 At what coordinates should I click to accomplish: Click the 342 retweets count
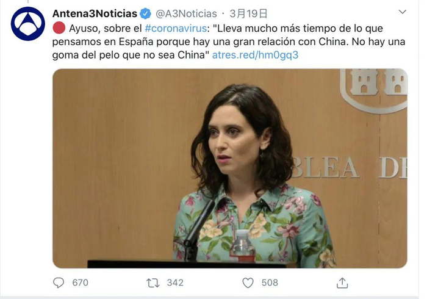point(175,283)
